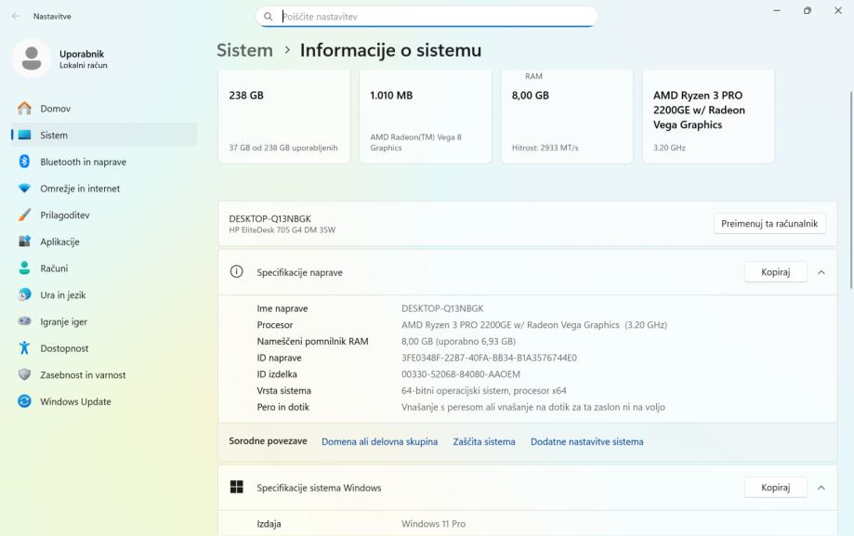Open the Računi person icon
Viewport: 854px width, 536px height.
[x=25, y=268]
